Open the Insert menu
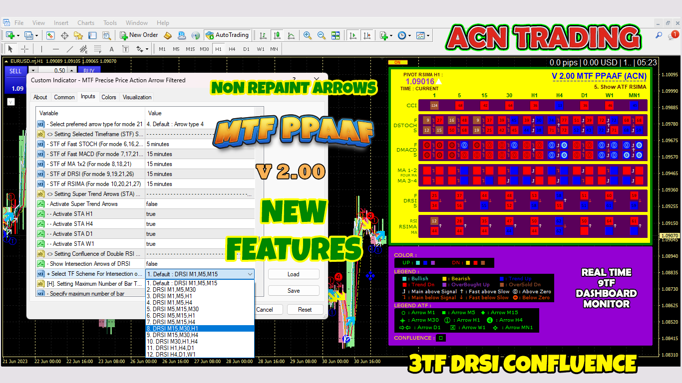Screen dimensions: 682x383 (61, 23)
